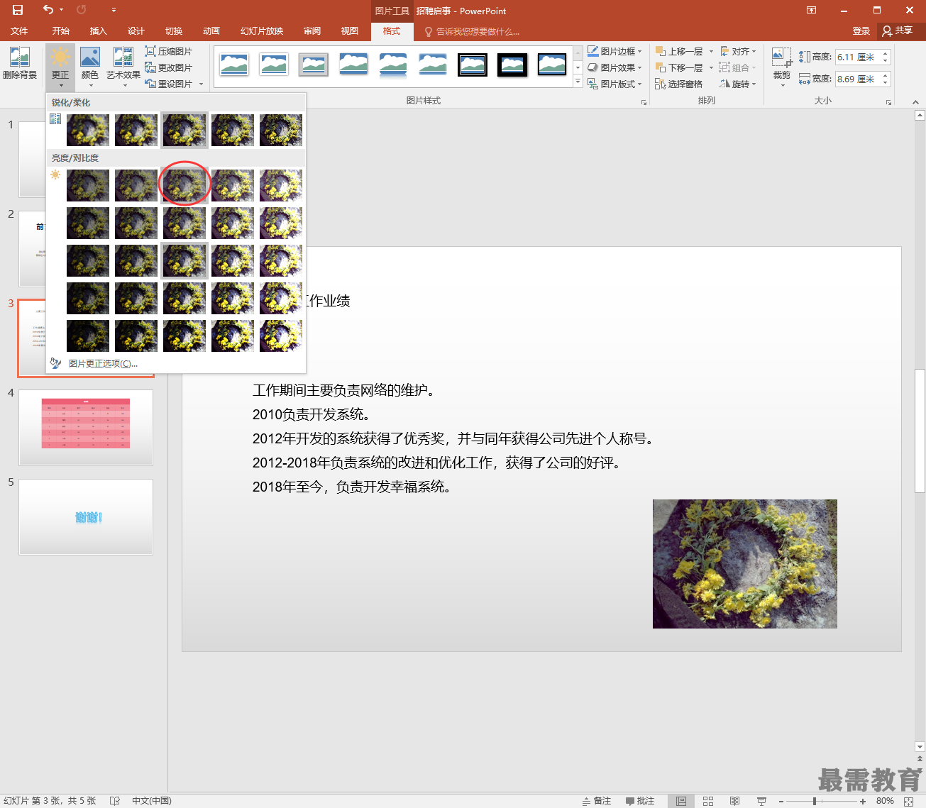The height and width of the screenshot is (808, 926).
Task: Select the flower wreath picture on slide
Action: click(x=745, y=564)
